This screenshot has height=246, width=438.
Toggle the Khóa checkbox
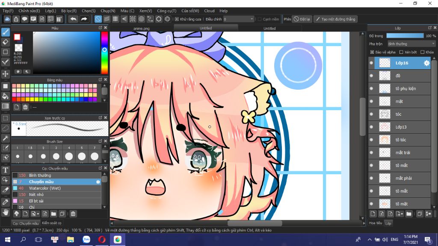coord(422,52)
